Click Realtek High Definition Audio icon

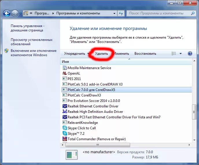point(65,111)
